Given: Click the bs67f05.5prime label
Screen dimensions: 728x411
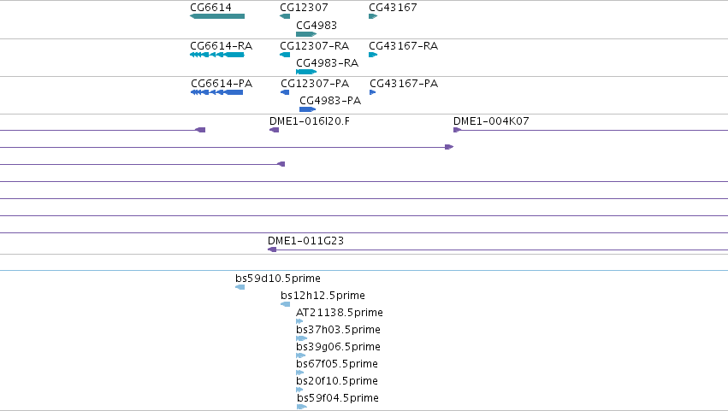Looking at the screenshot, I should click(x=337, y=364).
